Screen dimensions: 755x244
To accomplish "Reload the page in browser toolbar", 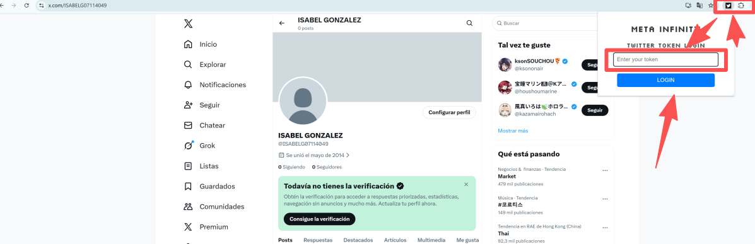I will click(26, 6).
